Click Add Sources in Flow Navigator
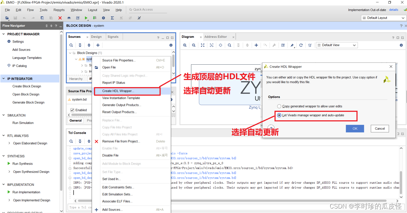Screen dimensions: 407x213 (21, 50)
